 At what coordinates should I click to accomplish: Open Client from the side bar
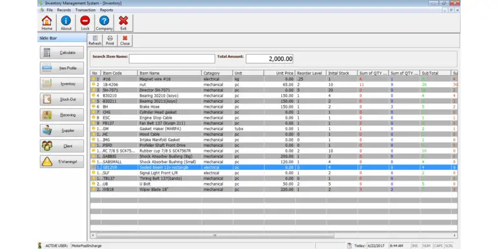pyautogui.click(x=62, y=146)
